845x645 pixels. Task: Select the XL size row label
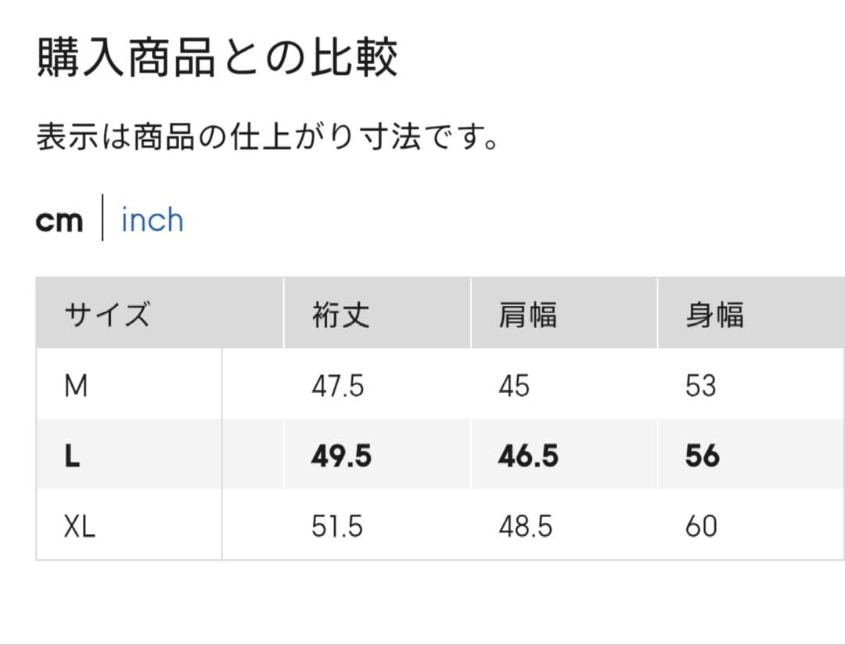click(80, 526)
